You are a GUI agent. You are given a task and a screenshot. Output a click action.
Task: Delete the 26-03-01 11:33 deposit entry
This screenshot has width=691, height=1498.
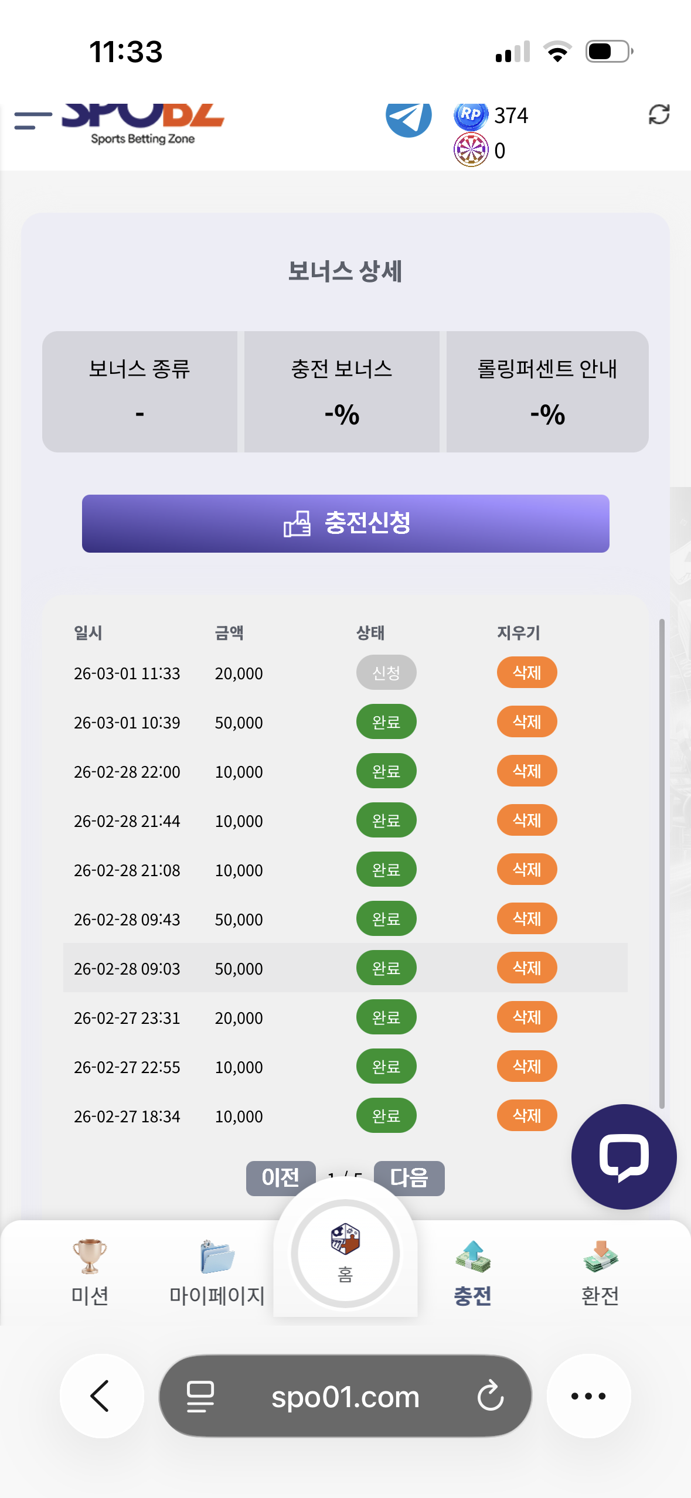[526, 672]
